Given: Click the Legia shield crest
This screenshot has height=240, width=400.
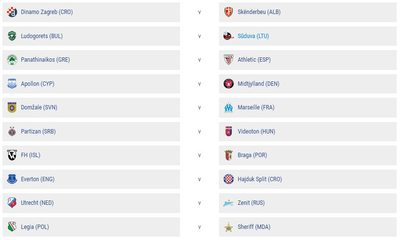Looking at the screenshot, I should [x=12, y=227].
